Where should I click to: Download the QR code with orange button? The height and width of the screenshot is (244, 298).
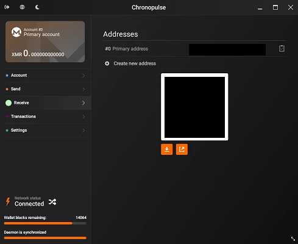point(167,149)
